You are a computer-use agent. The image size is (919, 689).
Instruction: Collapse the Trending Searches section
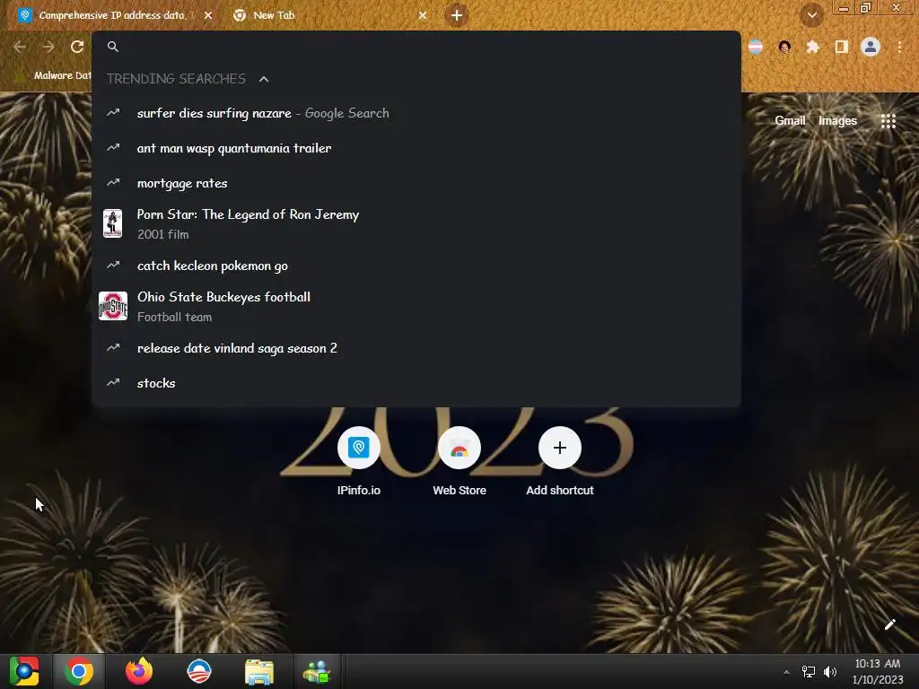coord(264,79)
